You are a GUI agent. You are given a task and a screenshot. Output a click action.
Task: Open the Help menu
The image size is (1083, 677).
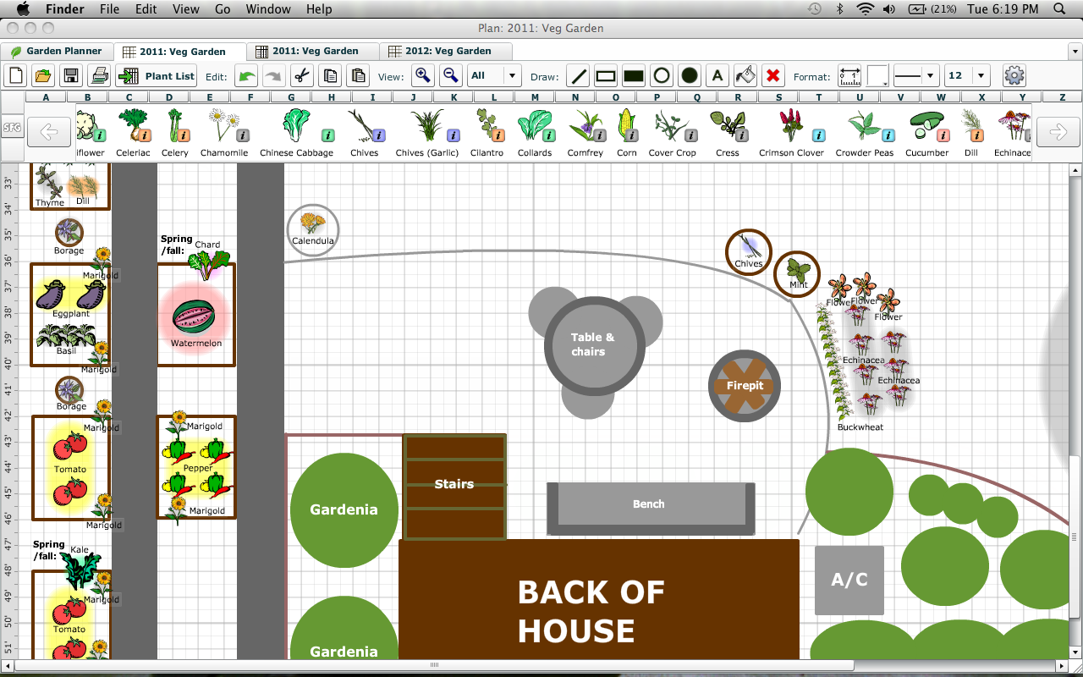click(319, 9)
